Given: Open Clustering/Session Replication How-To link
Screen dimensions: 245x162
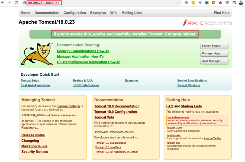Looking at the screenshot, I should 89,62.
